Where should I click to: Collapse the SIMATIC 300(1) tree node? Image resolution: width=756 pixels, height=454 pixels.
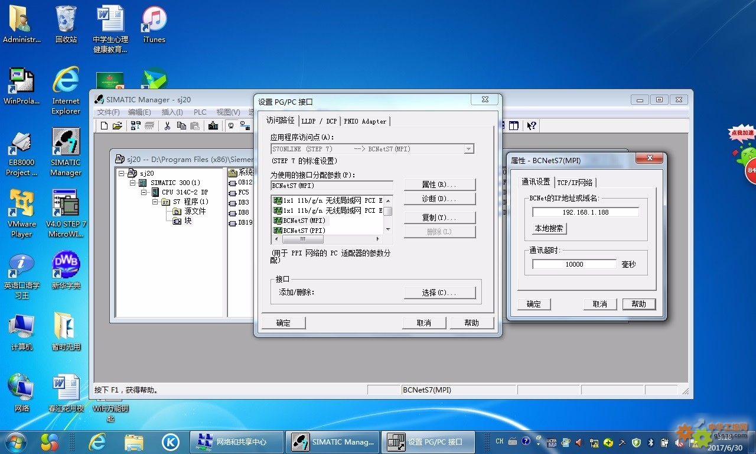[133, 183]
